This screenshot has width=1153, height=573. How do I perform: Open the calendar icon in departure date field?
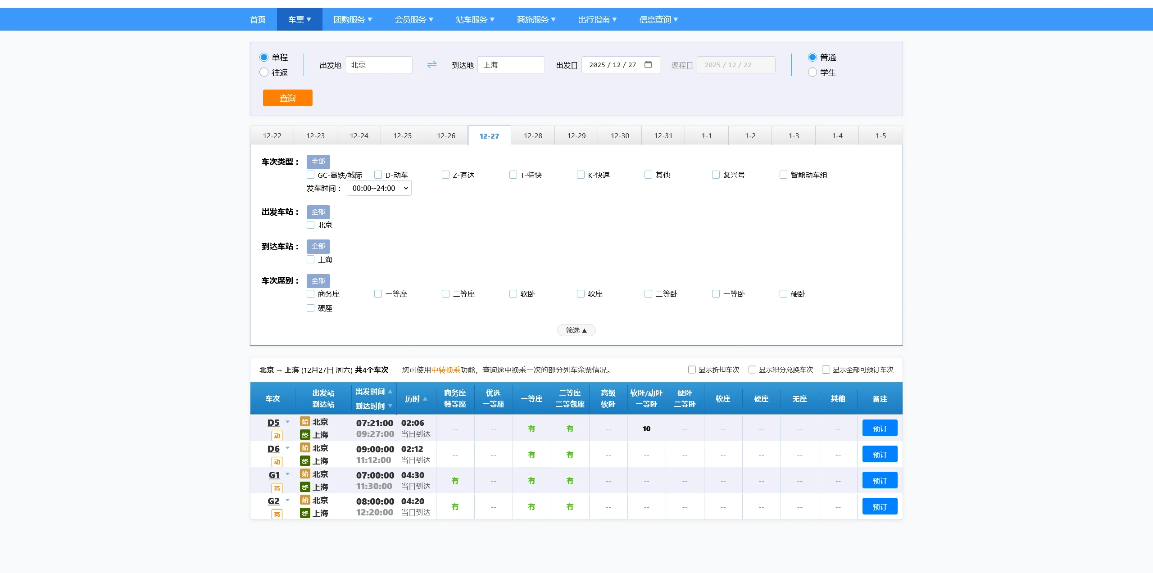[648, 64]
